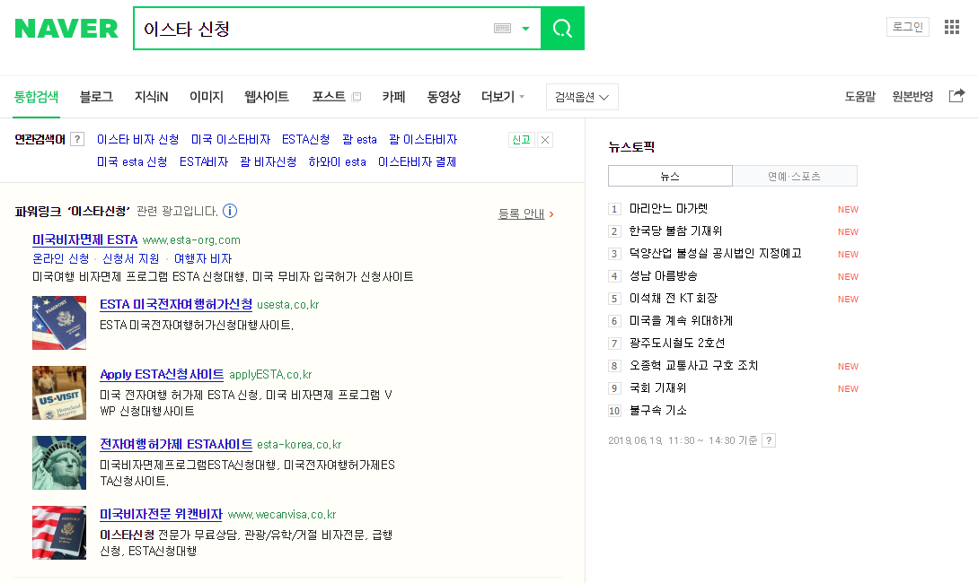Click the passport thumbnail for usesta.co.kr
This screenshot has width=978, height=583.
[x=59, y=323]
